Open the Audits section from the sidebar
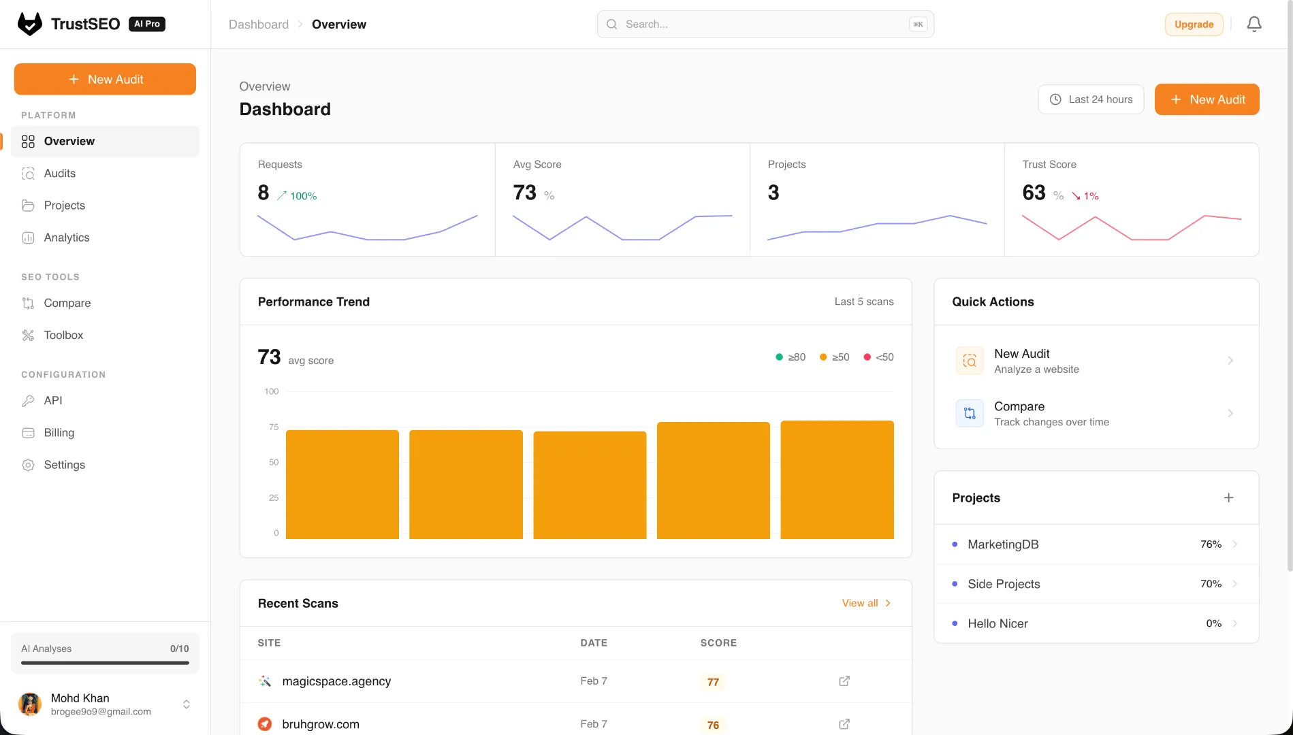Image resolution: width=1293 pixels, height=735 pixels. tap(59, 173)
